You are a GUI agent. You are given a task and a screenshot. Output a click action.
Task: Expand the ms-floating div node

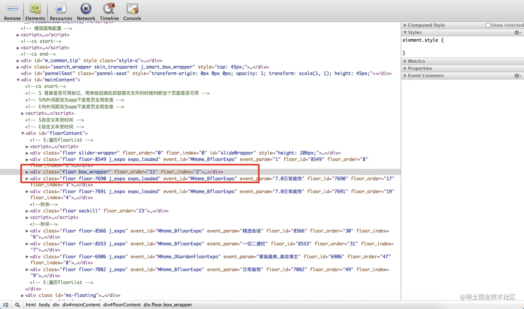tap(23, 296)
